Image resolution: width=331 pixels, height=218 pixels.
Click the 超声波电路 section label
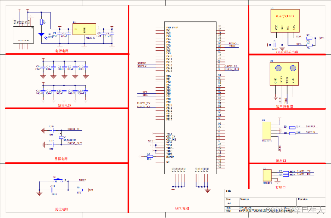click(284, 106)
